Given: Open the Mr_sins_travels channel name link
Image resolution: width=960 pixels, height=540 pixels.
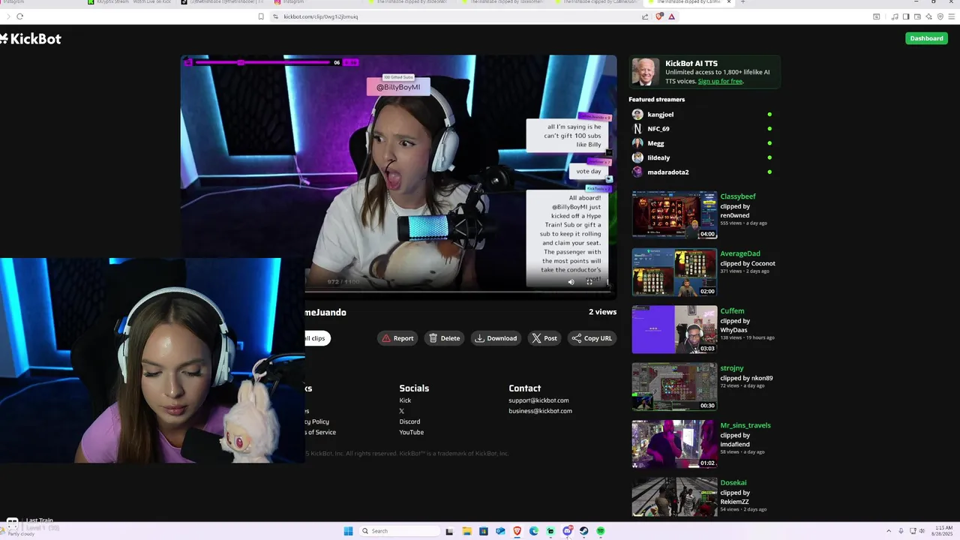Looking at the screenshot, I should pos(745,425).
